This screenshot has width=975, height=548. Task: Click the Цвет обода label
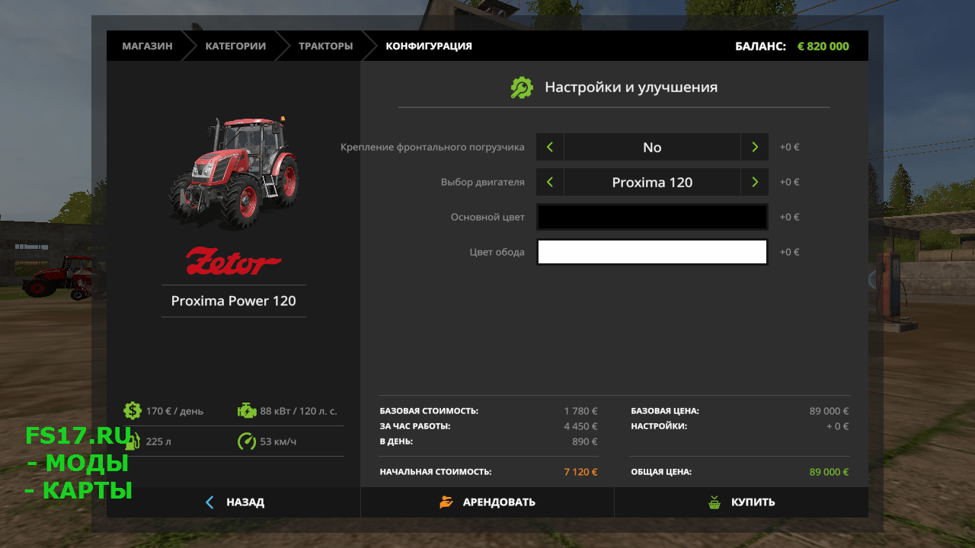[x=497, y=252]
